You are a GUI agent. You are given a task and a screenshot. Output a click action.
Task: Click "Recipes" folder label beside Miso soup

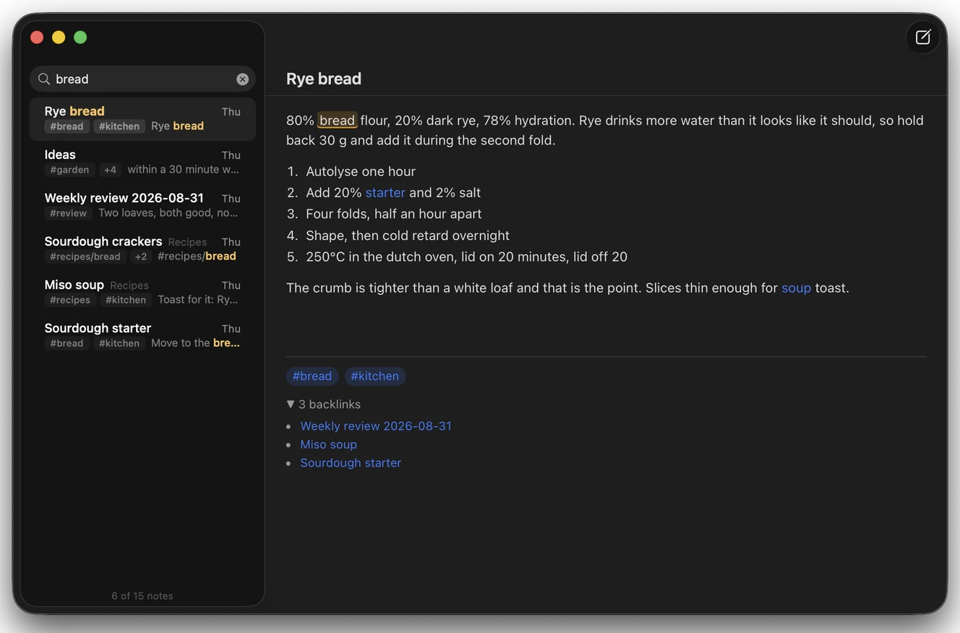click(129, 285)
